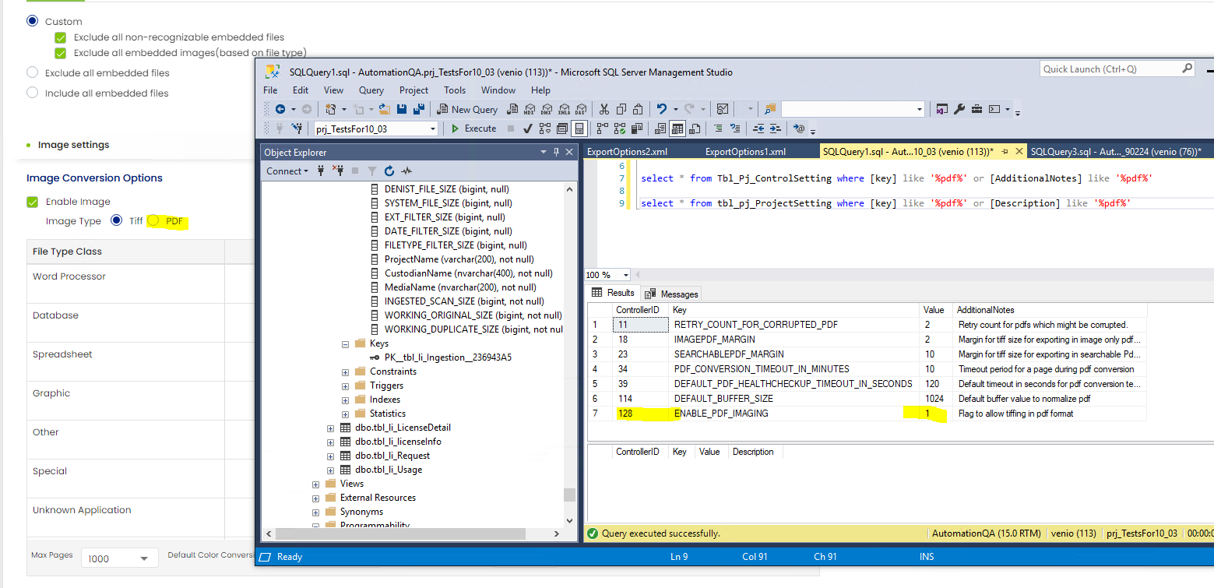The width and height of the screenshot is (1214, 588).
Task: Click the Toolbox briefcase icon
Action: (976, 110)
